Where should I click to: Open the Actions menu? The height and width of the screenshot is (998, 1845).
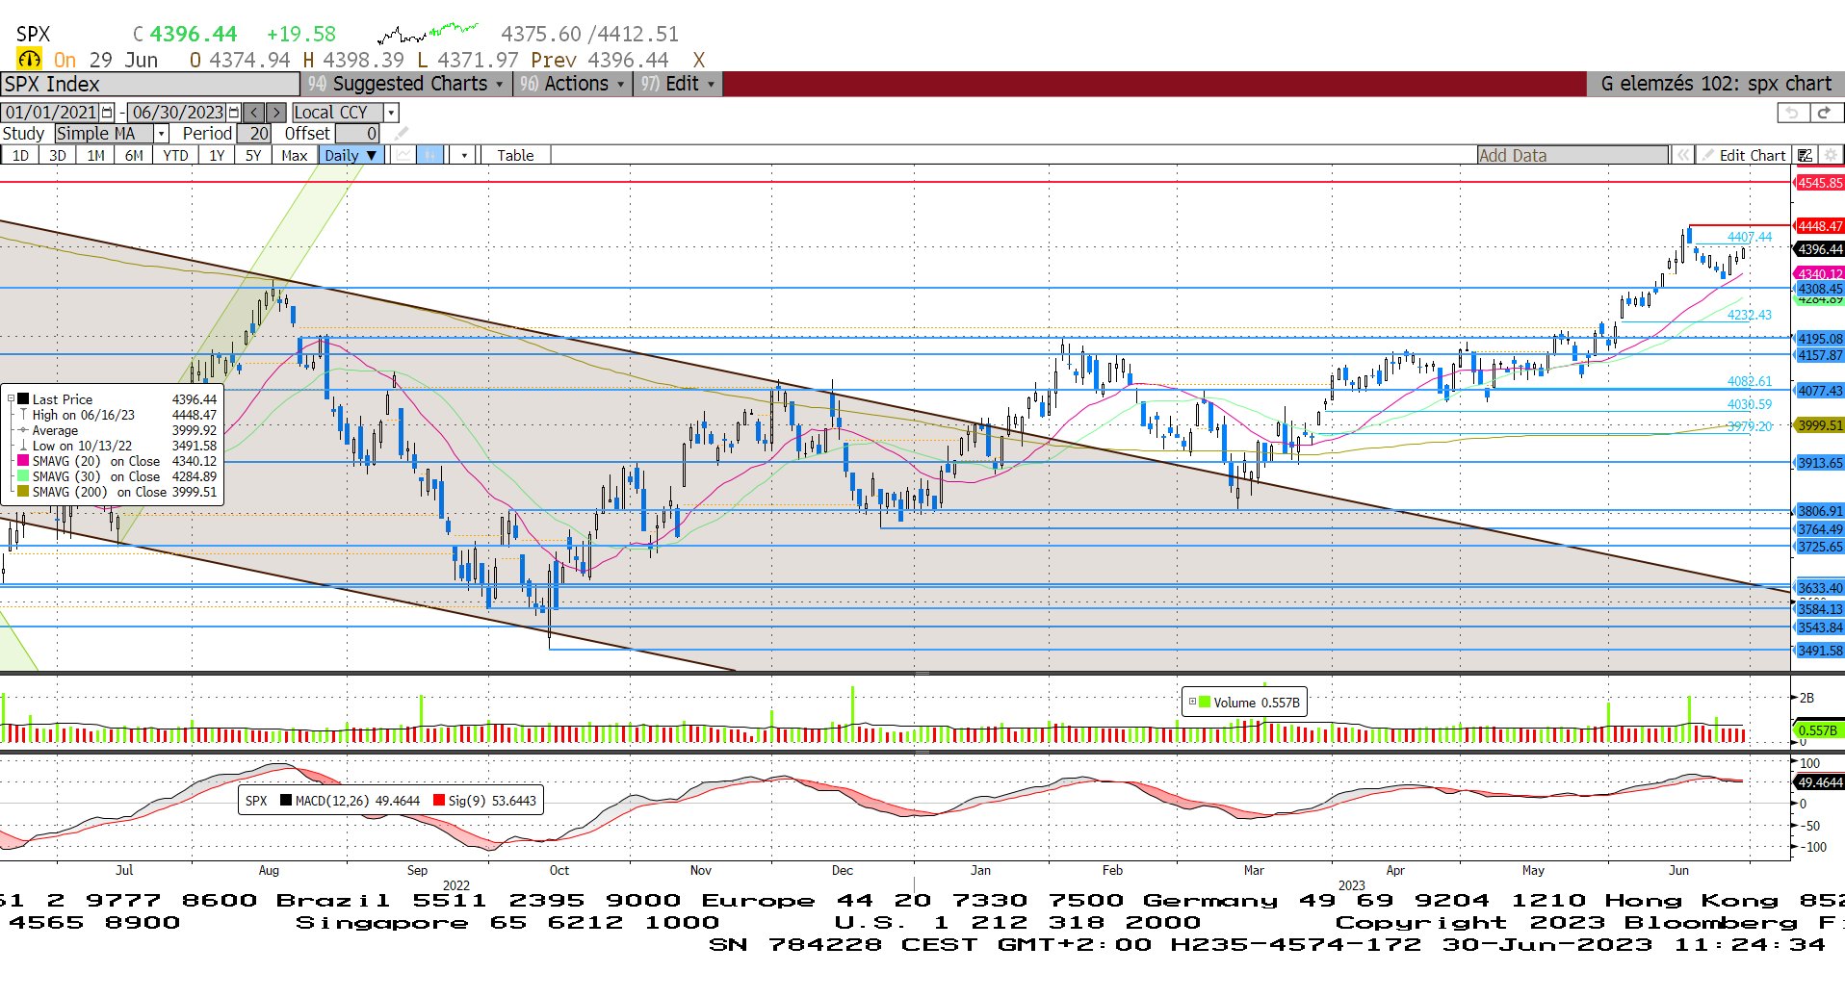pos(573,84)
